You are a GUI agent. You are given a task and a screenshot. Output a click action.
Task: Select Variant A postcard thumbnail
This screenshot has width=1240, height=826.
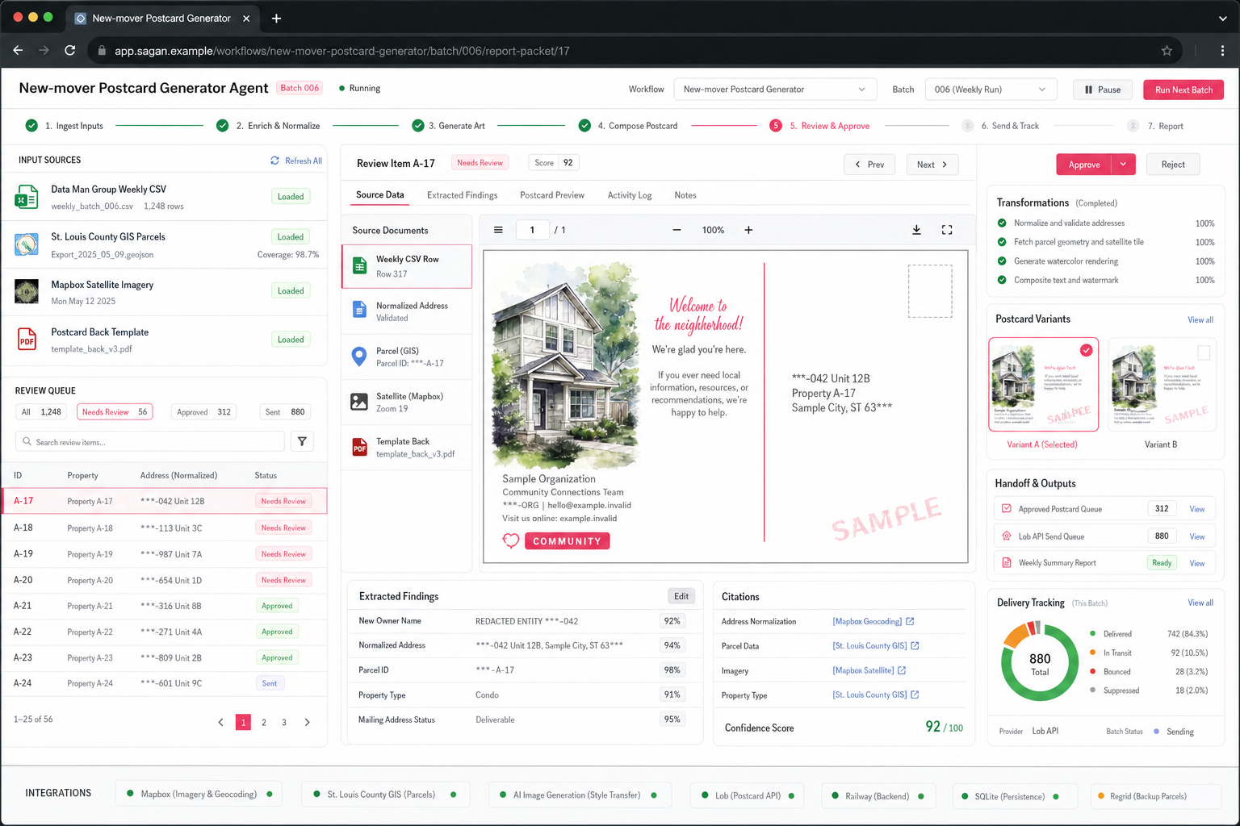pos(1043,385)
